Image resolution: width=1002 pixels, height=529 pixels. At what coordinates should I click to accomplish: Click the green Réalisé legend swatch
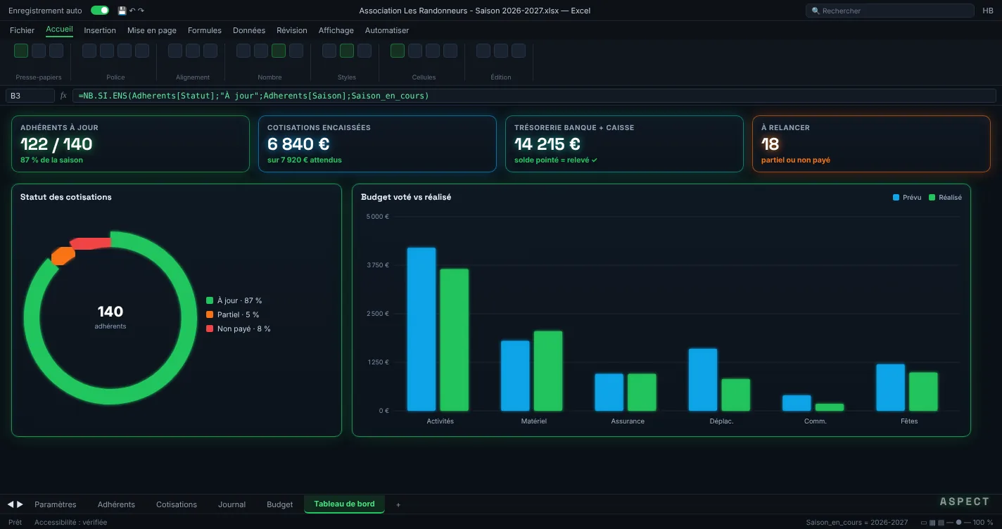coord(932,198)
